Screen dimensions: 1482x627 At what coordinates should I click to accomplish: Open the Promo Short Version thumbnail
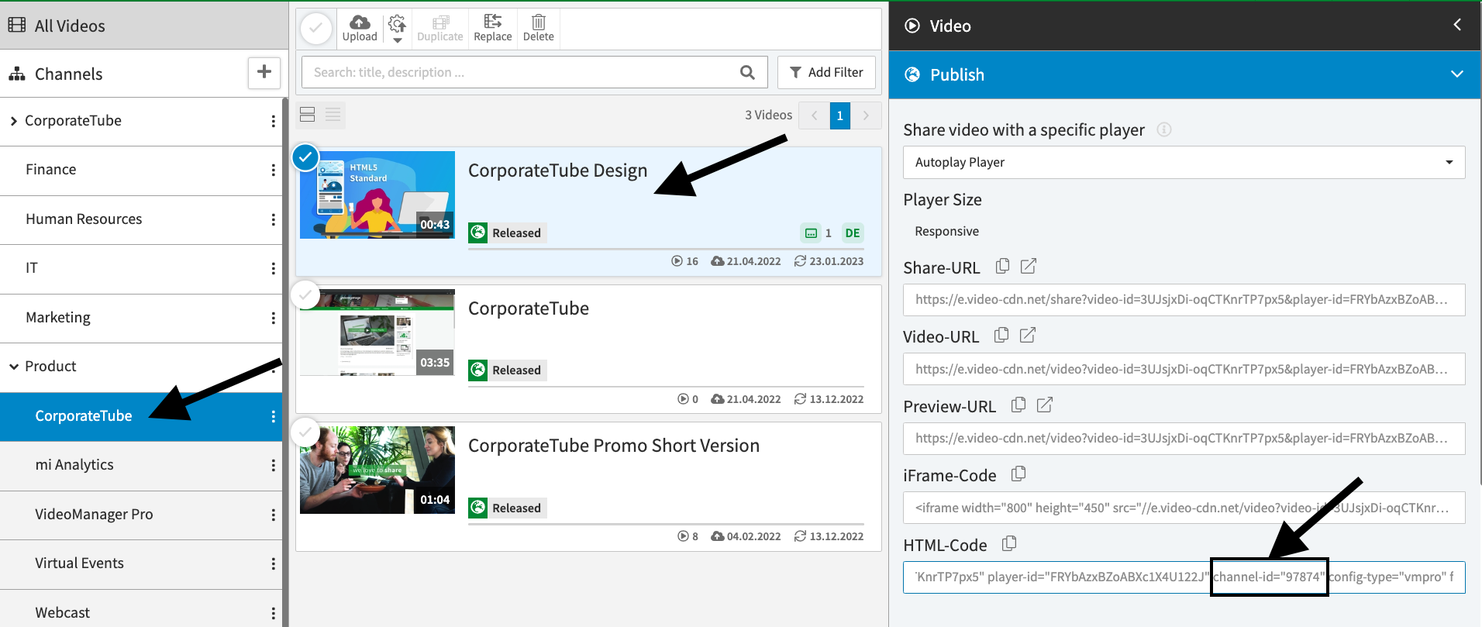(377, 470)
